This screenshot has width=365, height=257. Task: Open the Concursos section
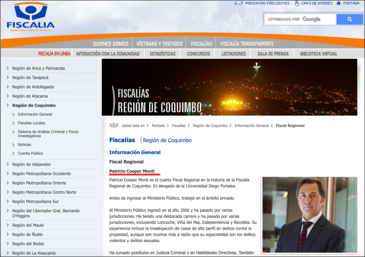point(198,54)
